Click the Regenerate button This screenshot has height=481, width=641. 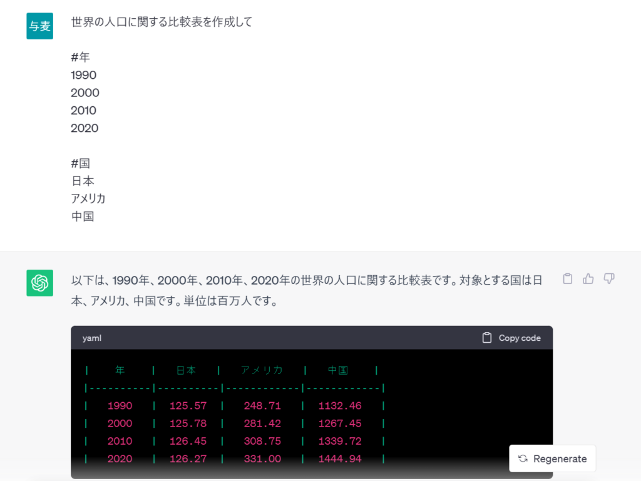tap(552, 458)
